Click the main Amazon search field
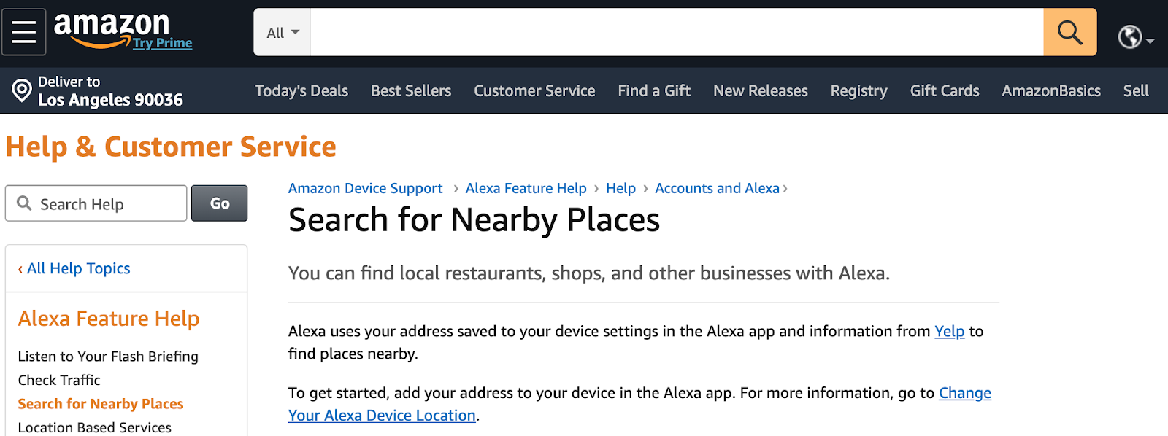The image size is (1168, 436). tap(676, 32)
